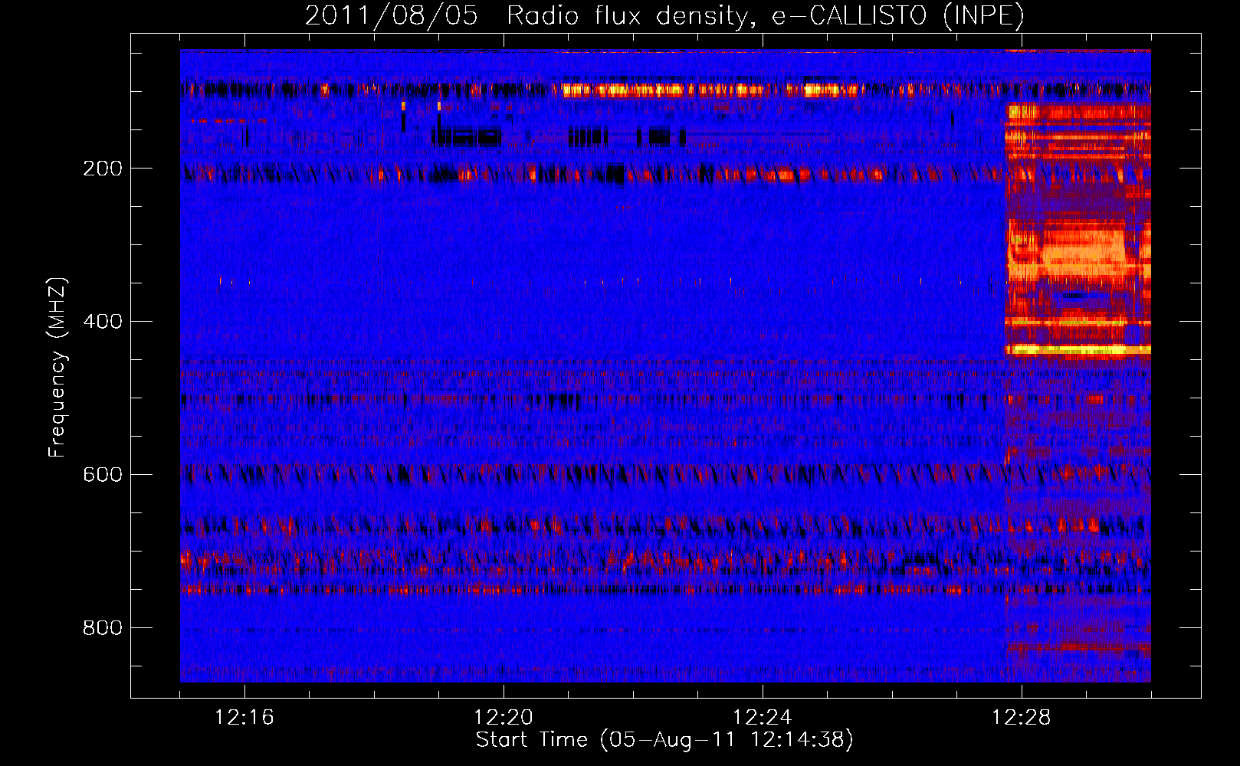Click the 200 frequency tick label

click(103, 169)
